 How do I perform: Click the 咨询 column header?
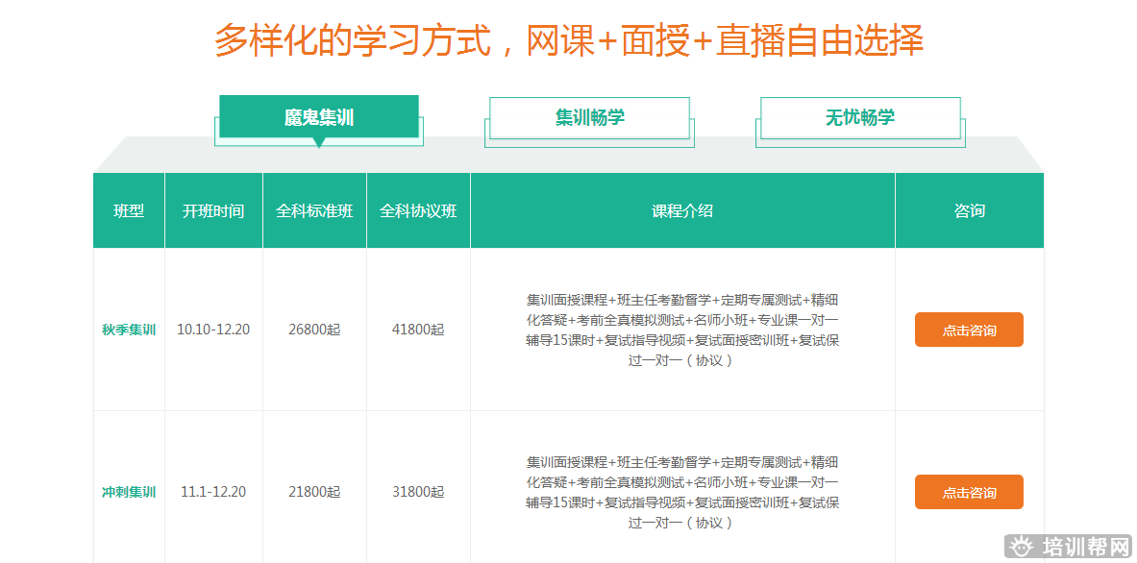click(x=969, y=211)
